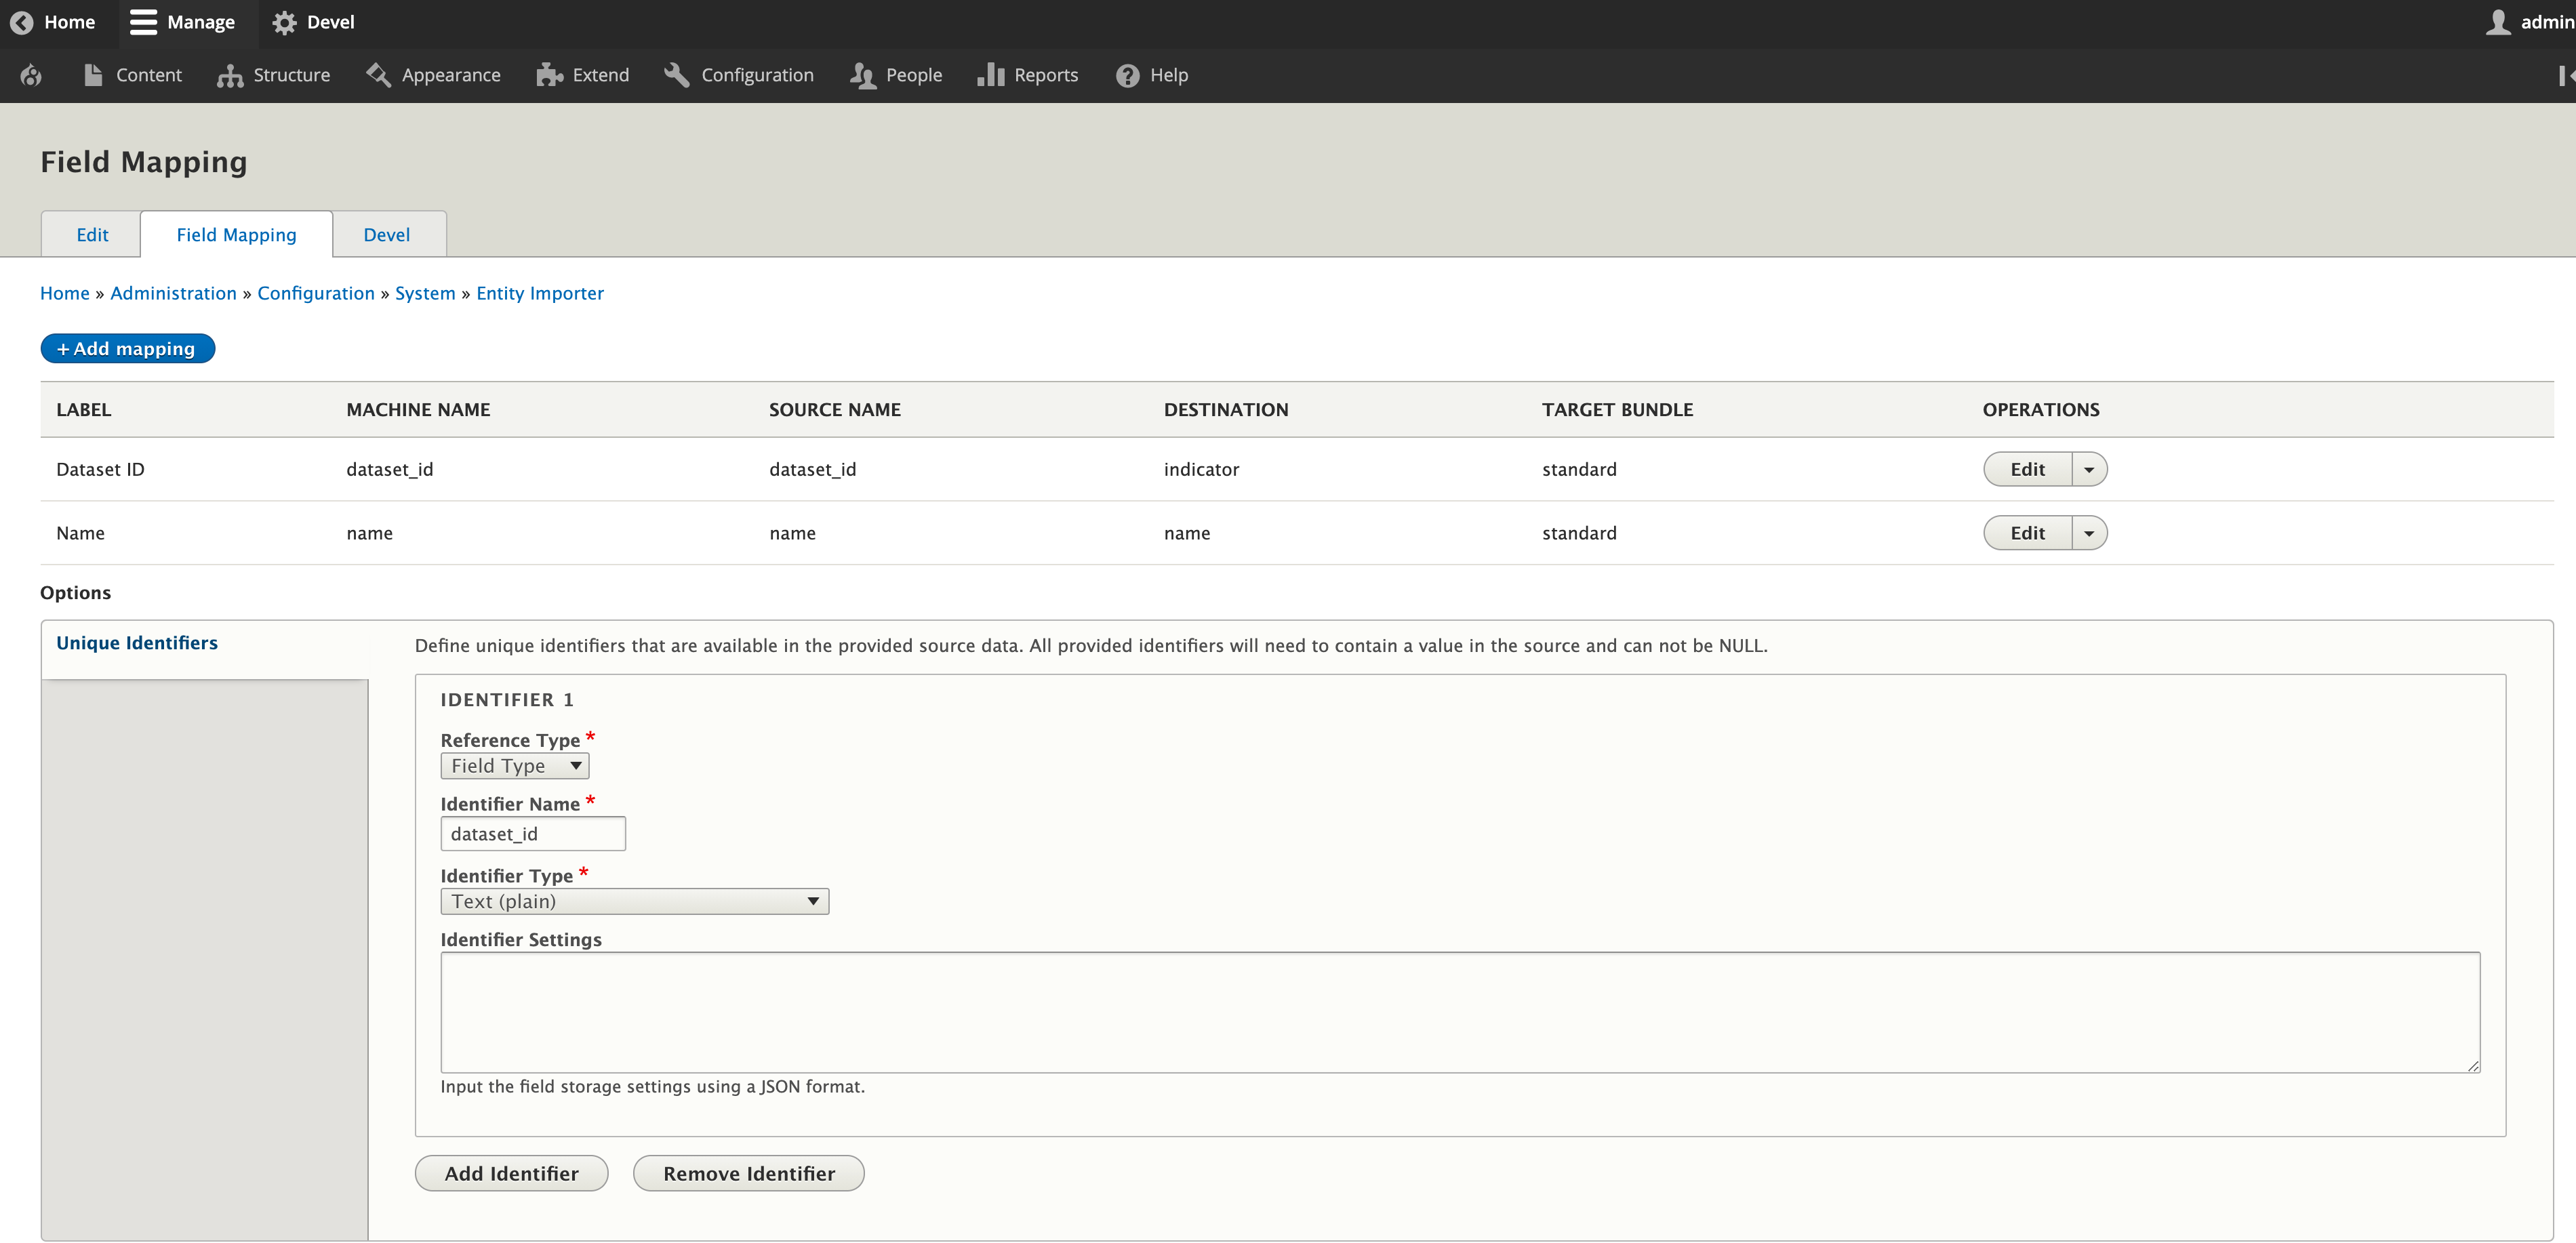Image resolution: width=2576 pixels, height=1243 pixels.
Task: Open the Devel toolbar menu
Action: click(x=312, y=22)
